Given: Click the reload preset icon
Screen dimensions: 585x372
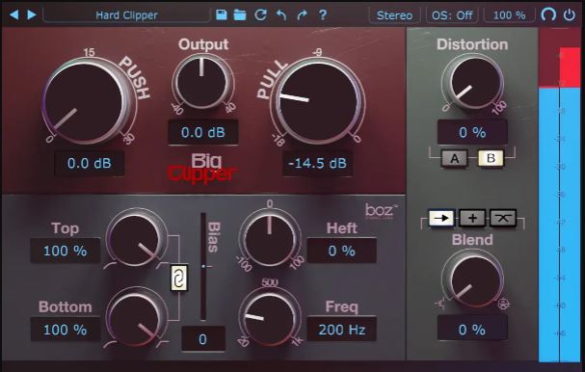Looking at the screenshot, I should (260, 14).
